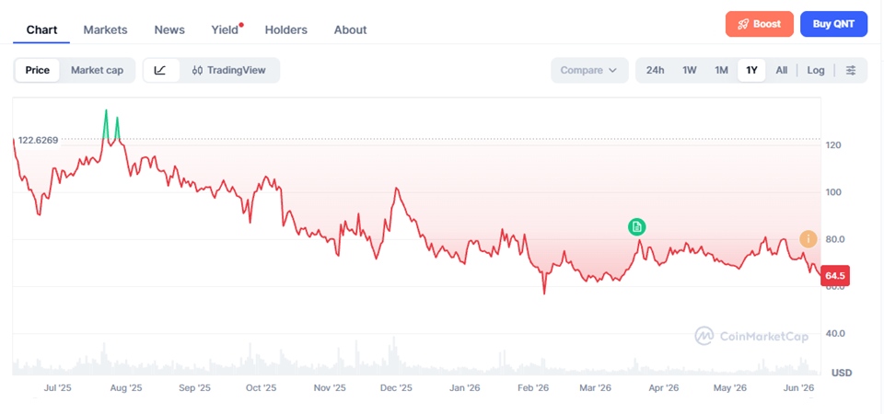Click the Jul '25 axis label
The image size is (884, 414).
pyautogui.click(x=58, y=388)
